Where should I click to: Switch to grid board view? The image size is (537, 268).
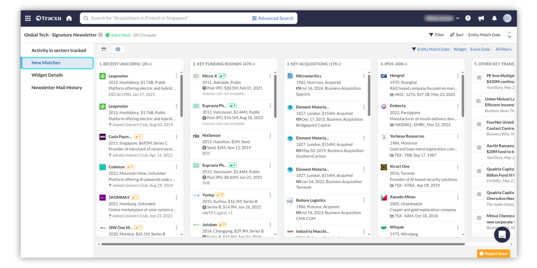[x=118, y=49]
